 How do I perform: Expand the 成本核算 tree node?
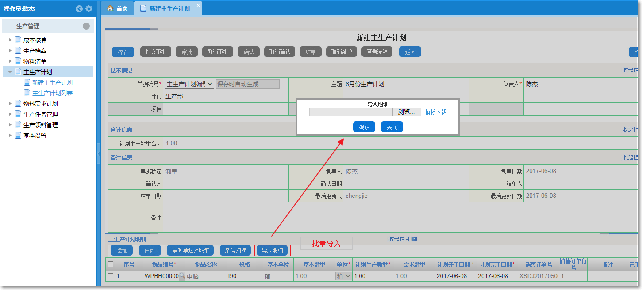(10, 40)
